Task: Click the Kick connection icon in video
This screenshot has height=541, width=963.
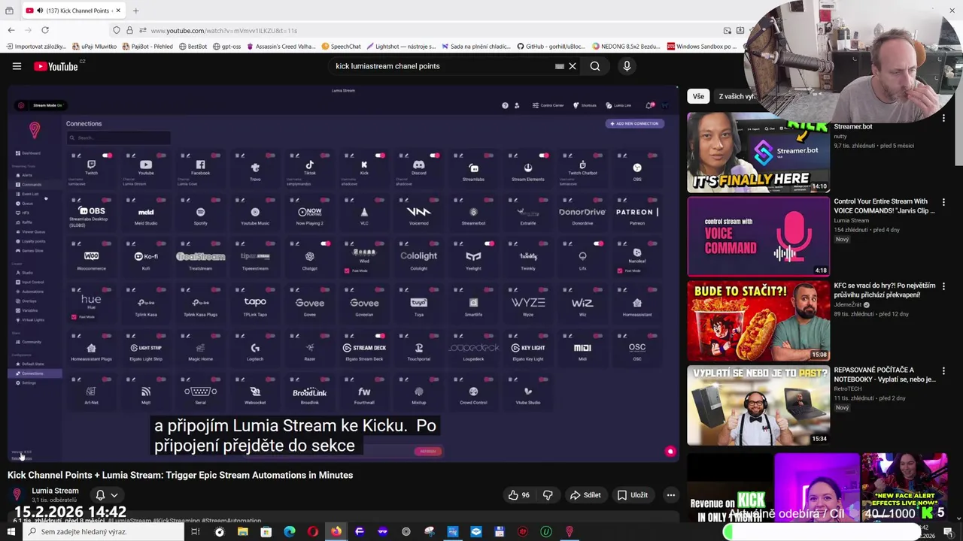Action: tap(364, 165)
